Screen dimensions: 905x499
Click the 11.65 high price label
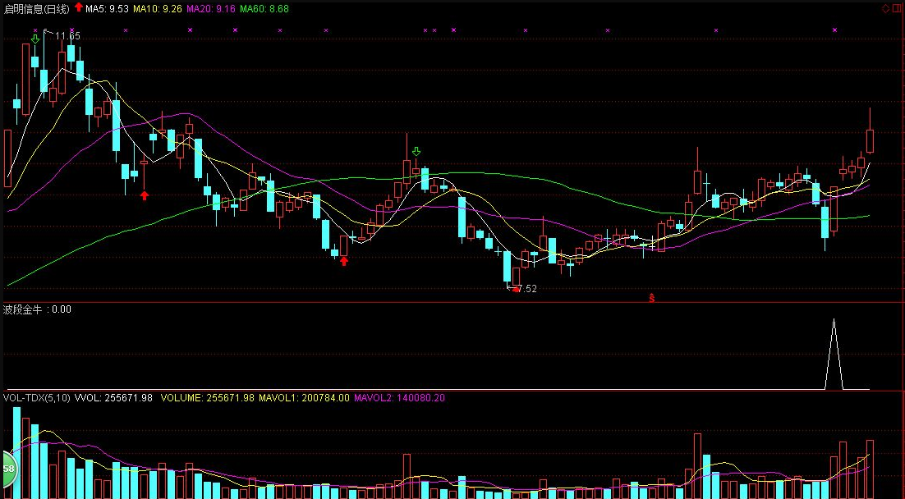coord(67,36)
